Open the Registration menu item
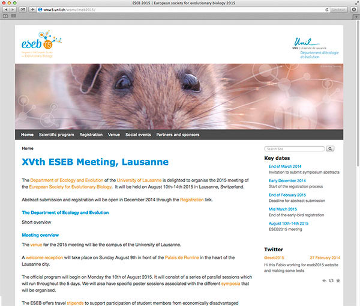 tap(91, 135)
